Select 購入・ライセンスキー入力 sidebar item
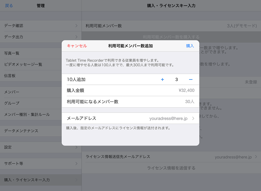The image size is (261, 191). (27, 180)
